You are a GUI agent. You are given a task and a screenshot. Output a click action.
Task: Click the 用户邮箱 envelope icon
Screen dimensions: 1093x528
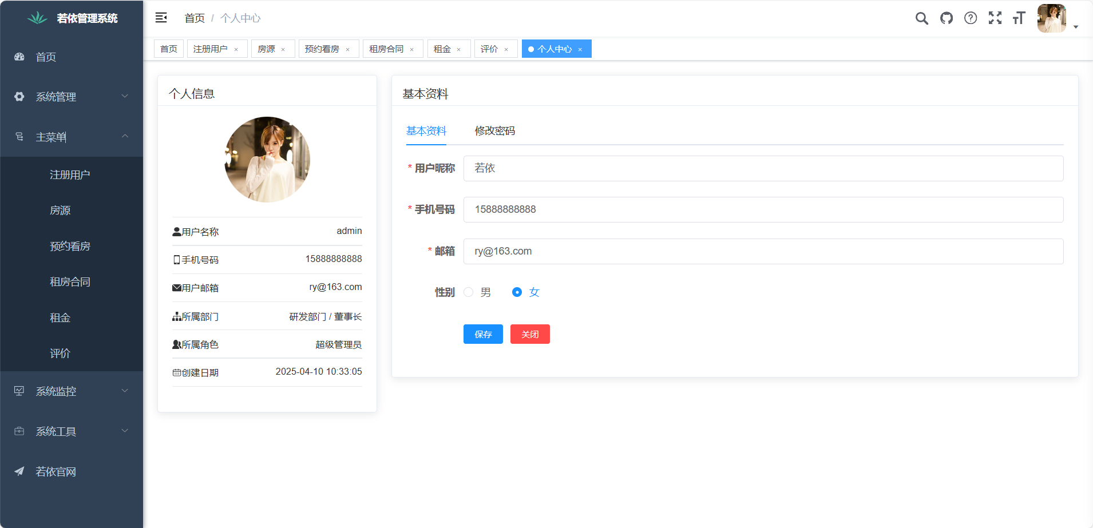pos(177,288)
